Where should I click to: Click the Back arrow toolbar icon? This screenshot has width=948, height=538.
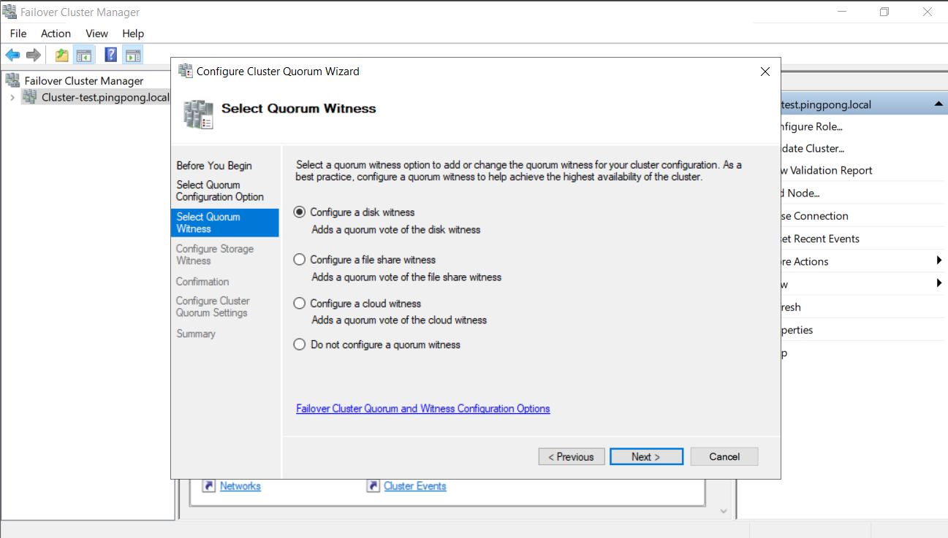click(x=12, y=55)
